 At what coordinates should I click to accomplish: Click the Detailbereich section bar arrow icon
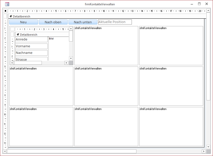coord(10,16)
